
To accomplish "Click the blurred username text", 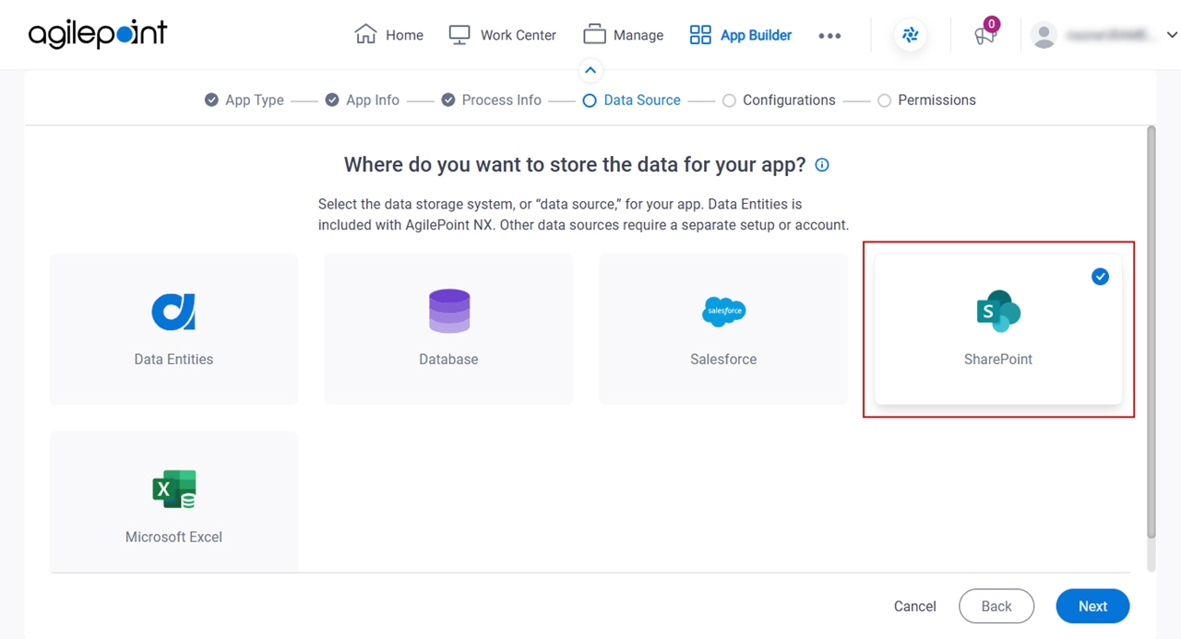I will [x=1109, y=35].
